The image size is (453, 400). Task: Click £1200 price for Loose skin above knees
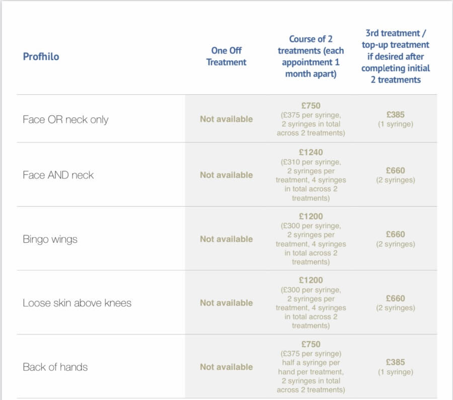(311, 280)
